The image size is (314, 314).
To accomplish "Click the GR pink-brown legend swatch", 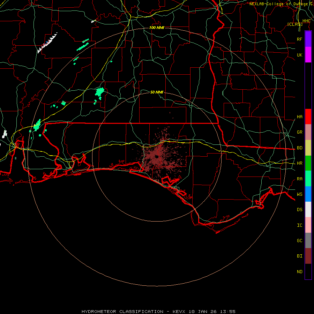I will tap(308, 132).
